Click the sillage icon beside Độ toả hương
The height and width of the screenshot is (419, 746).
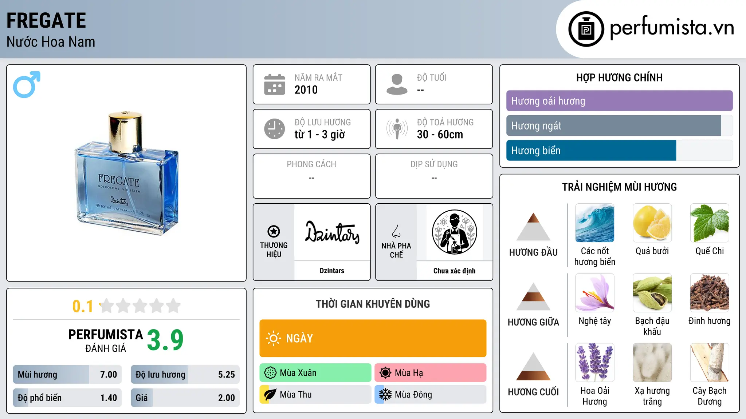tap(397, 129)
